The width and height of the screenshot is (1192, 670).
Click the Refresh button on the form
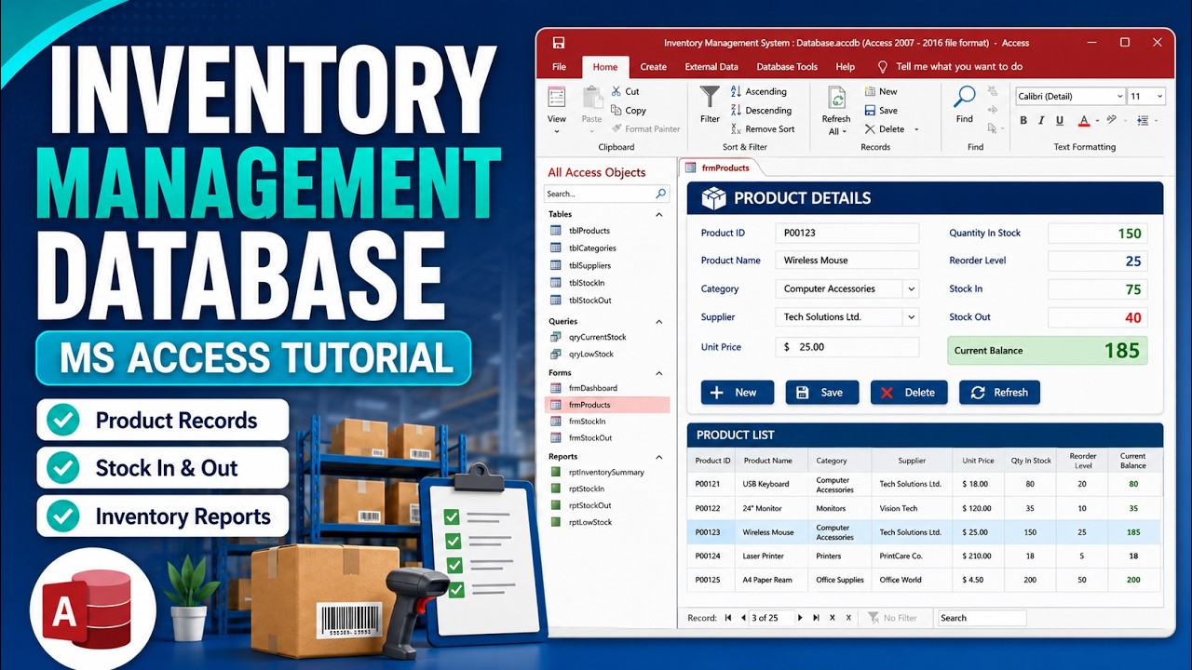point(999,393)
